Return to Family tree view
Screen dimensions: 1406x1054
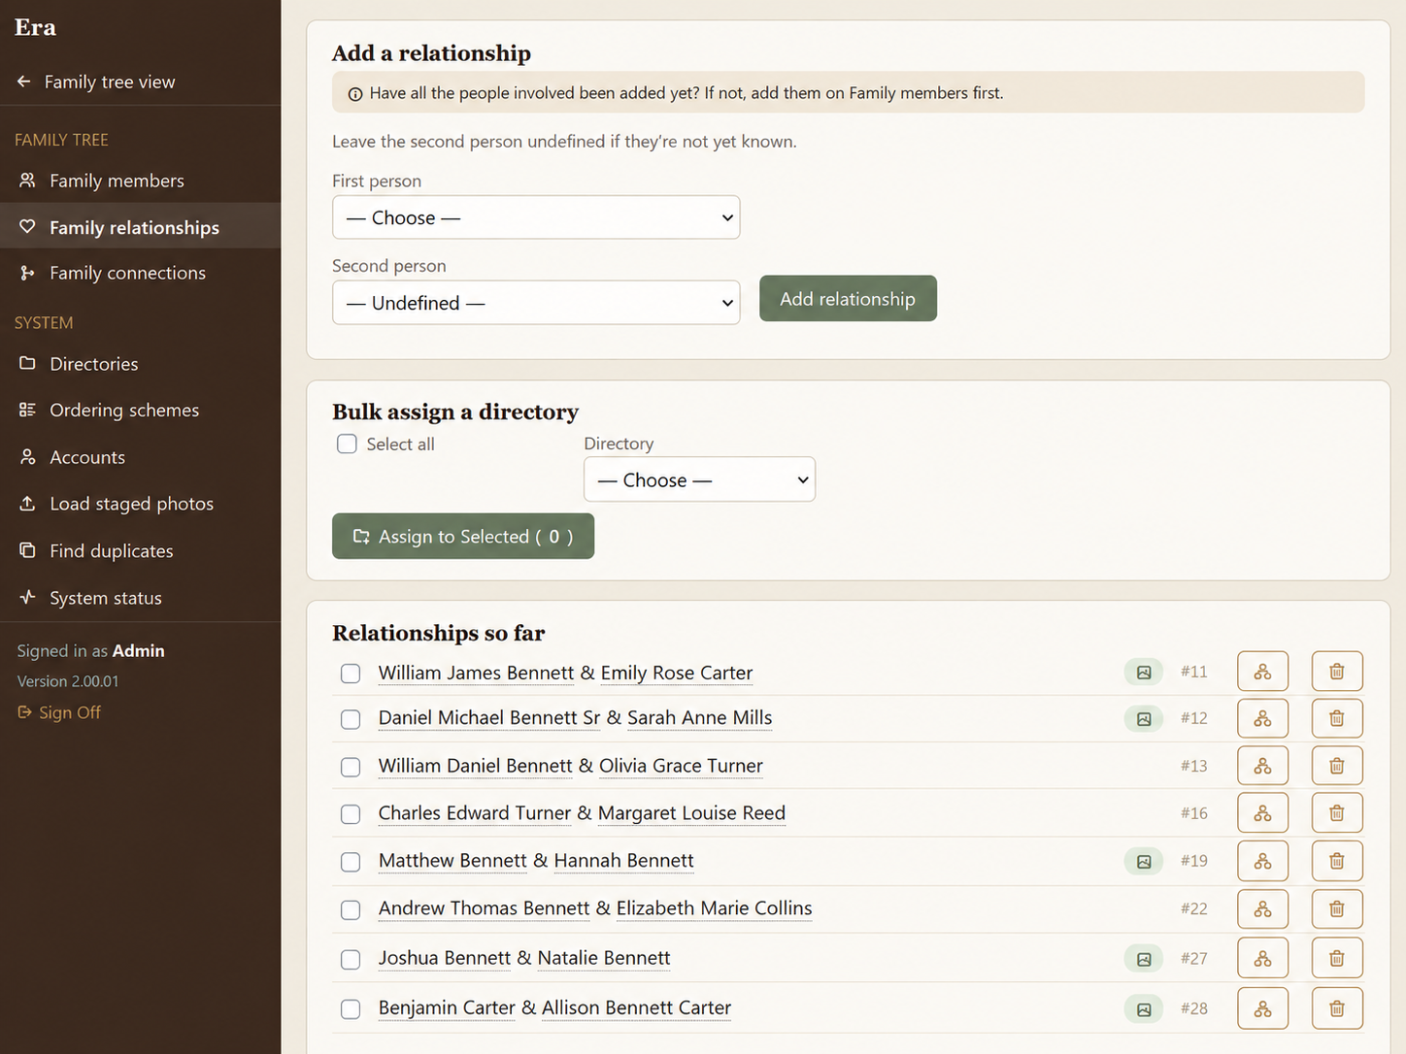click(x=96, y=82)
